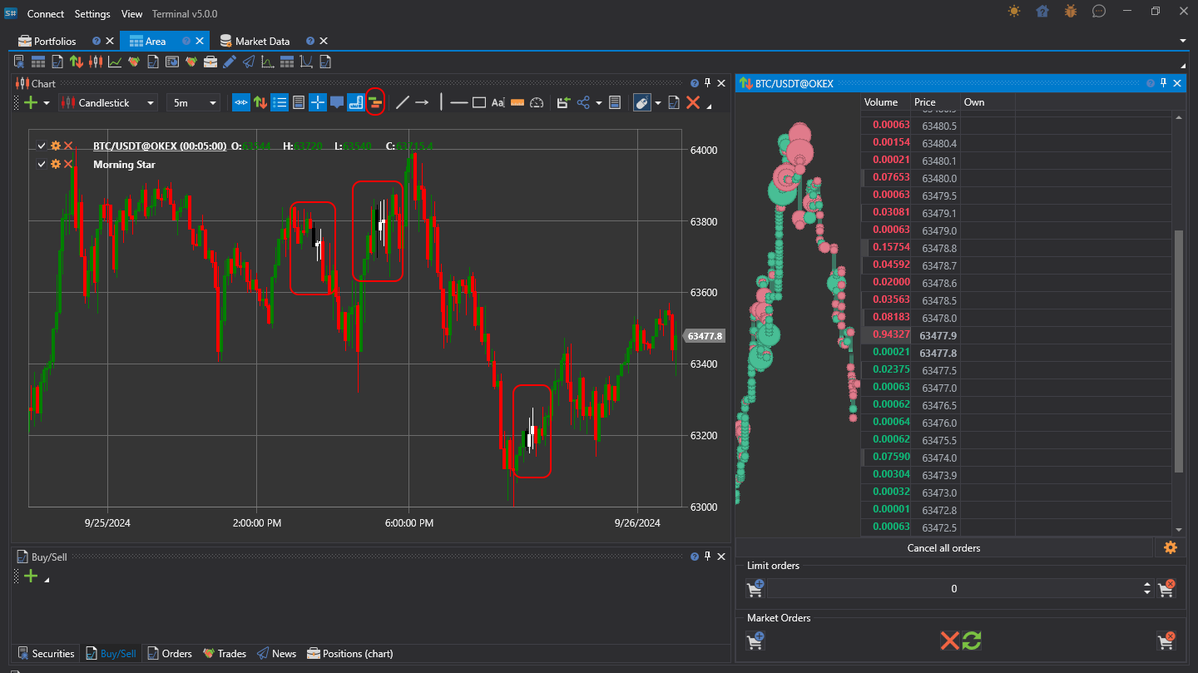1198x673 pixels.
Task: Select the rectangle drawing tool
Action: (479, 102)
